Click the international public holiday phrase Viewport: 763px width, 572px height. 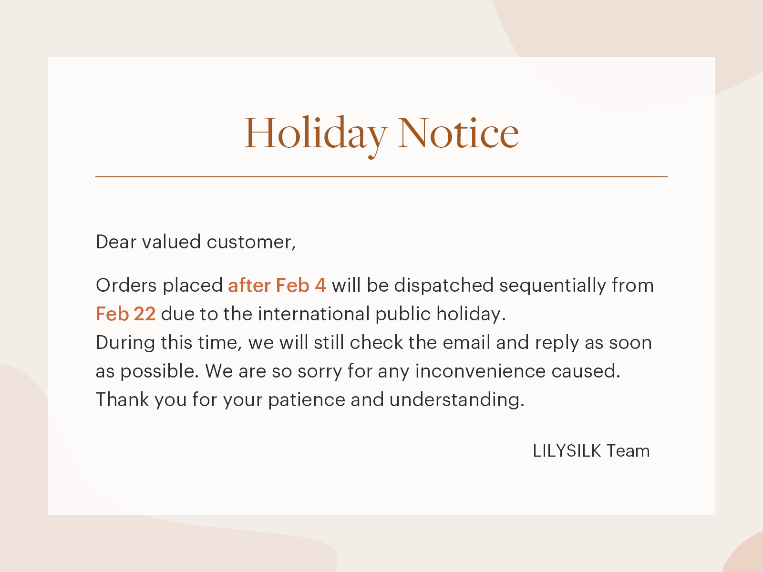click(381, 314)
